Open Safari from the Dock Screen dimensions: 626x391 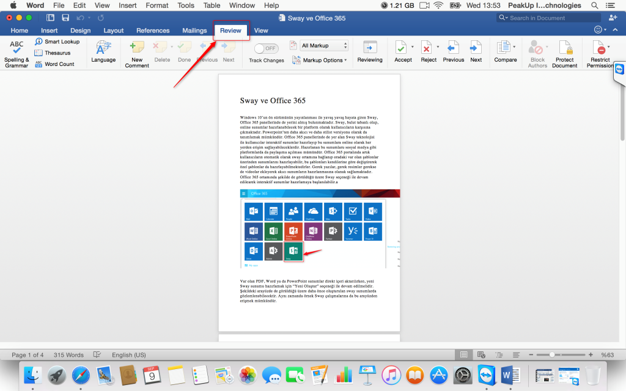tap(81, 376)
